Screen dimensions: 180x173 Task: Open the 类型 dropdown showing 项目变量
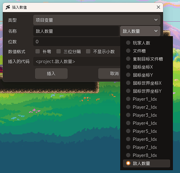[97, 20]
